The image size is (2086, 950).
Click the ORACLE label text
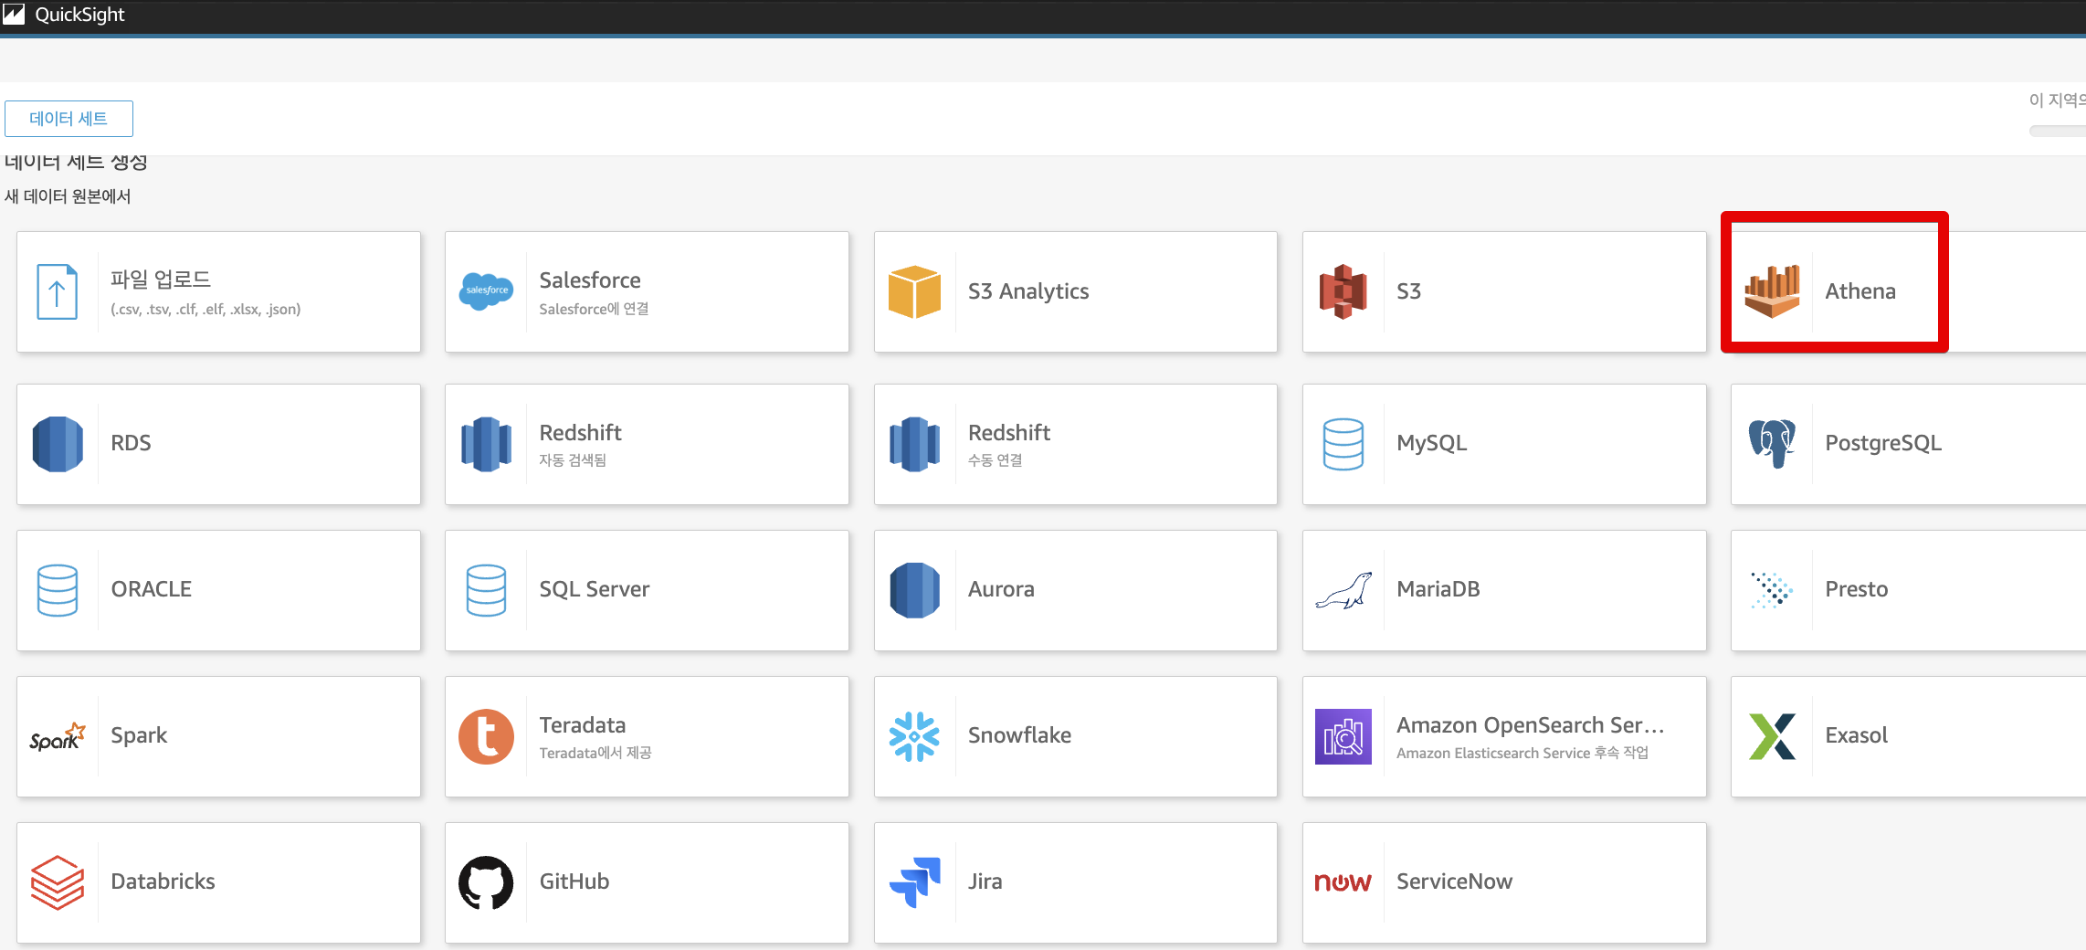pyautogui.click(x=152, y=589)
